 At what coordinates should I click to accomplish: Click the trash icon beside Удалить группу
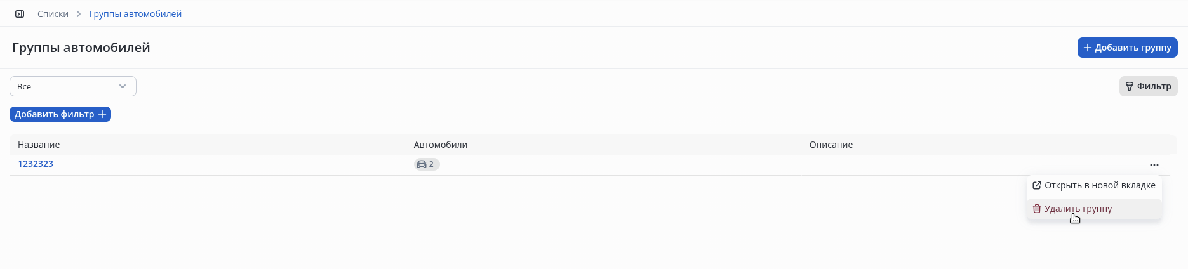tap(1037, 209)
